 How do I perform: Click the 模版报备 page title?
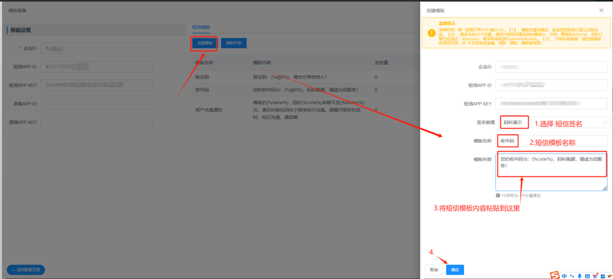(x=17, y=10)
